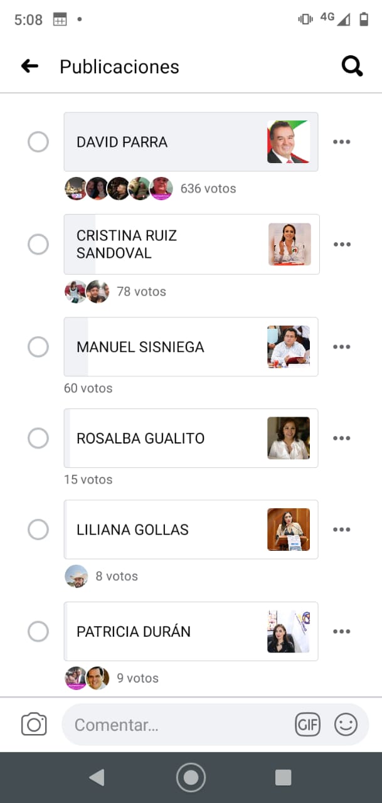
Task: Vote for Rosalba Gualito using radio button
Action: [38, 438]
